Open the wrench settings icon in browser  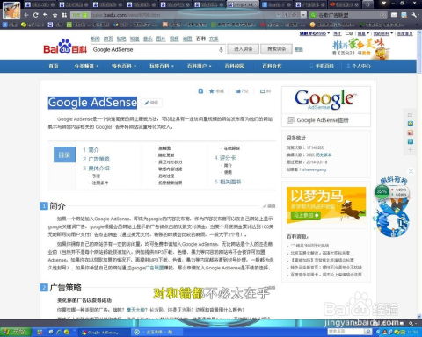[x=414, y=15]
